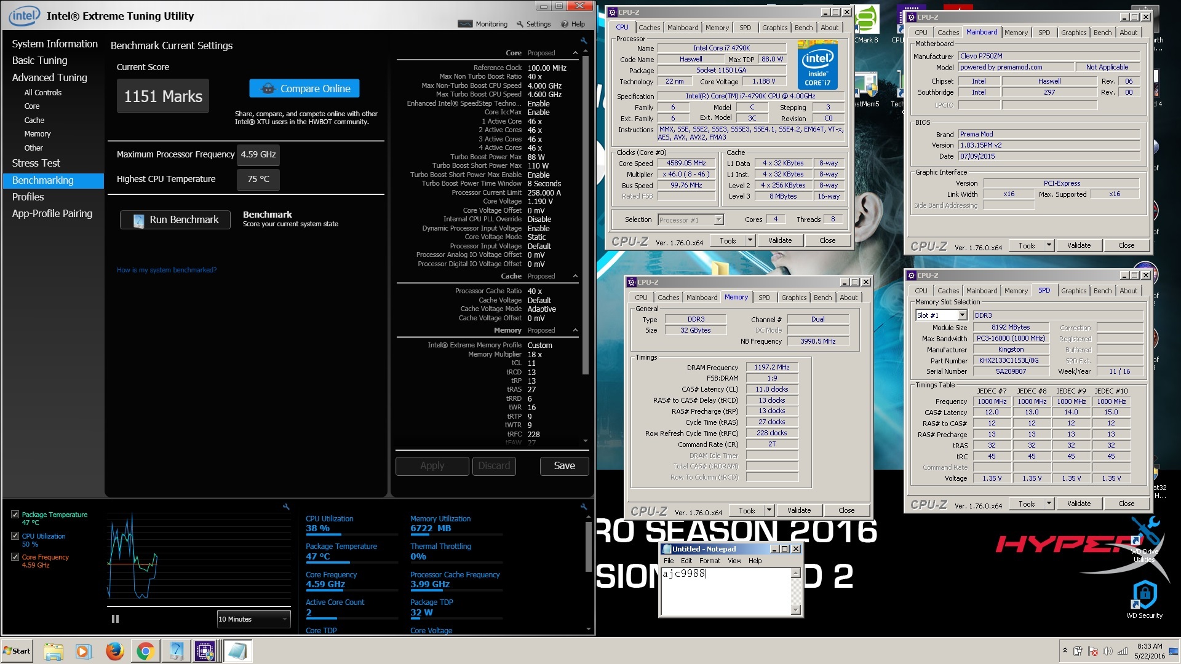
Task: Click the Notepad title bar icon
Action: pos(667,549)
